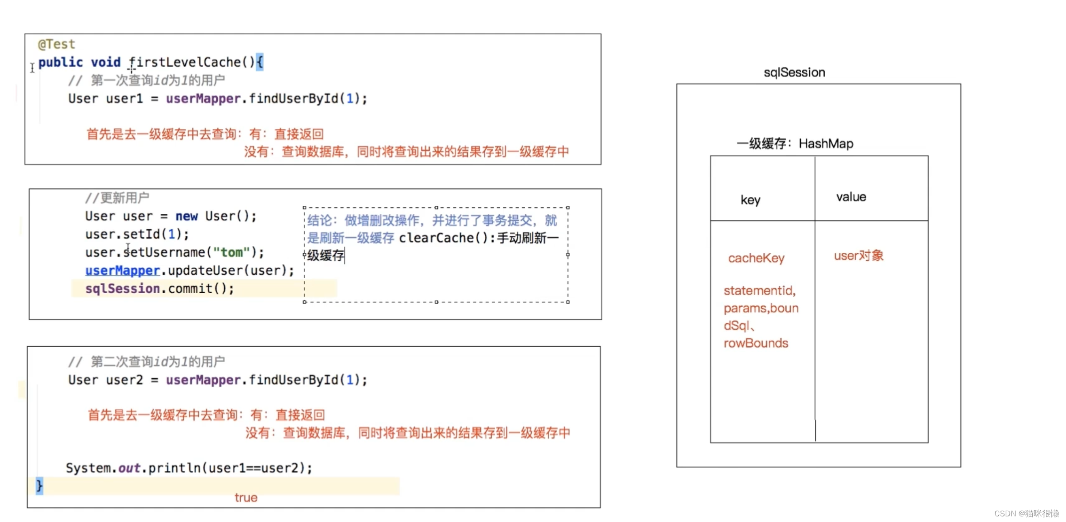This screenshot has height=522, width=1066.
Task: Click the top-right resize handle of the dashed box
Action: click(568, 208)
